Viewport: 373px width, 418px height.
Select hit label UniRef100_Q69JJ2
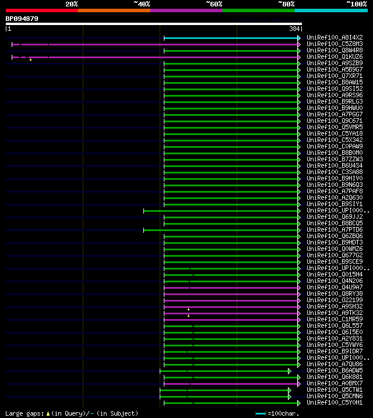(x=335, y=217)
